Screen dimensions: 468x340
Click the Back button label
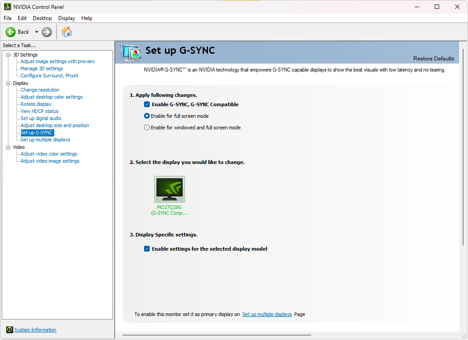[23, 32]
